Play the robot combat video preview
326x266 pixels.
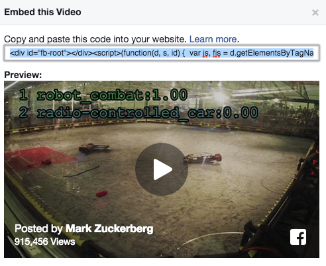click(162, 169)
